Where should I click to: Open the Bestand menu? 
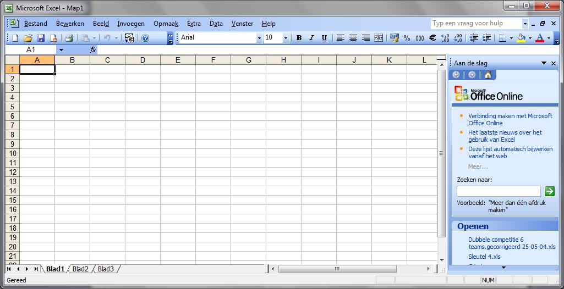coord(36,24)
